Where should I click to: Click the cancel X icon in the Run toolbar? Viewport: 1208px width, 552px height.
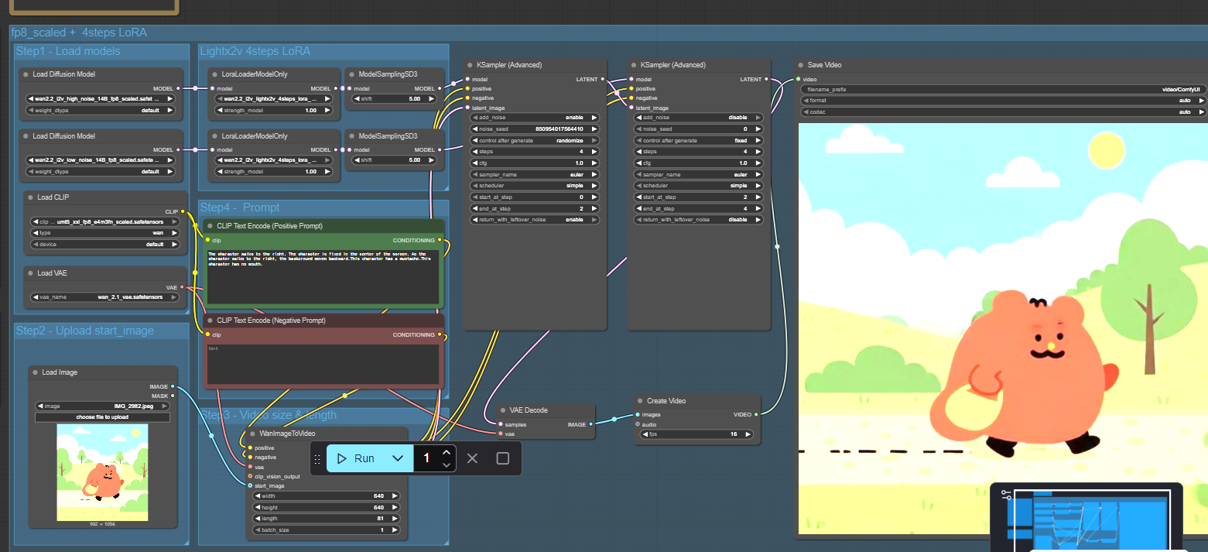click(x=473, y=458)
